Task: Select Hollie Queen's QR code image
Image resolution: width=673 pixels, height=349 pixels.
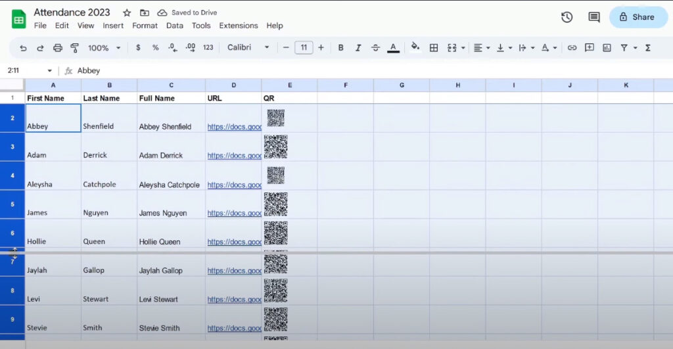Action: pyautogui.click(x=275, y=233)
